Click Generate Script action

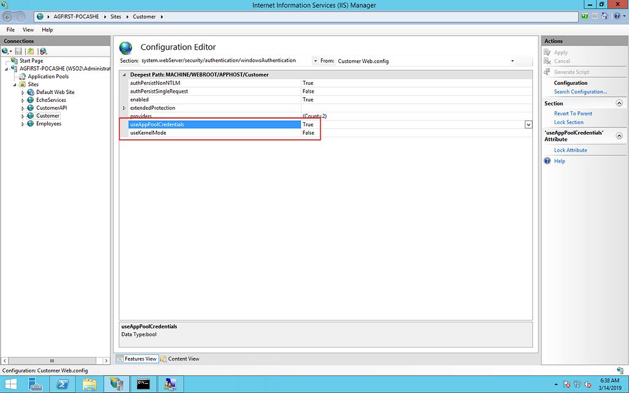[x=571, y=72]
